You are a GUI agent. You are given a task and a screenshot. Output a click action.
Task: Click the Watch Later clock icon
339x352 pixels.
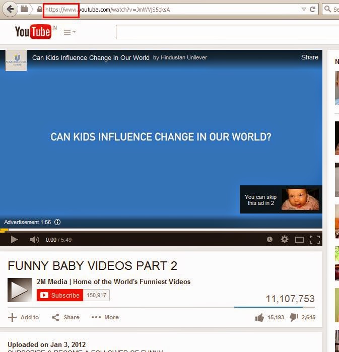pyautogui.click(x=269, y=240)
